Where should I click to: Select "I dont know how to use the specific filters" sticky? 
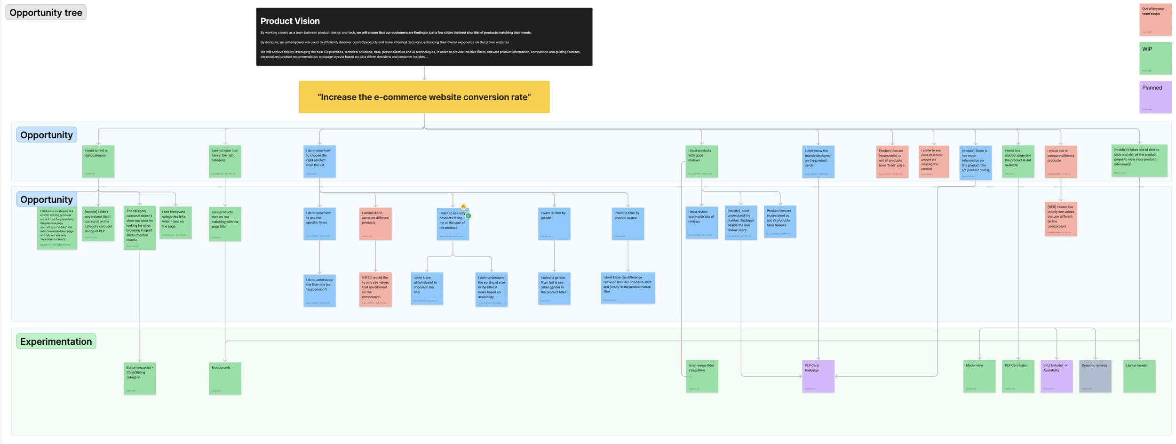click(x=319, y=223)
